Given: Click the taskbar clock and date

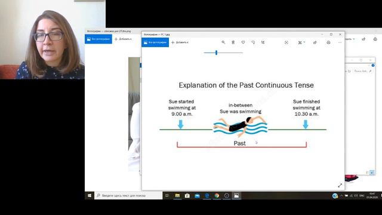Looking at the screenshot, I should [372, 195].
